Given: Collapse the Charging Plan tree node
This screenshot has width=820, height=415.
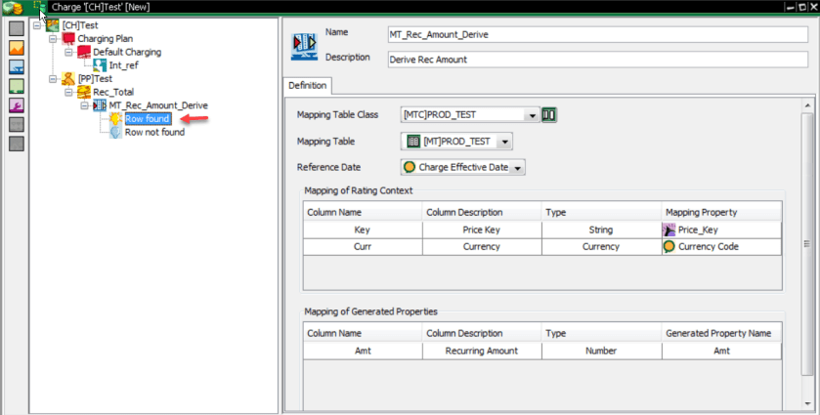Looking at the screenshot, I should 53,38.
